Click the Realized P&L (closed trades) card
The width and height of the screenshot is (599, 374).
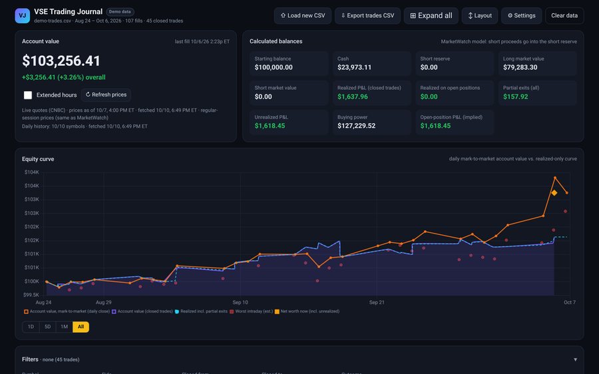[371, 93]
